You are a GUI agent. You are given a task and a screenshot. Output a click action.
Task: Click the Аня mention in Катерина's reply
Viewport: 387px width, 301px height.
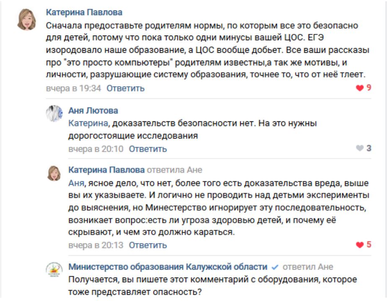[x=76, y=183]
